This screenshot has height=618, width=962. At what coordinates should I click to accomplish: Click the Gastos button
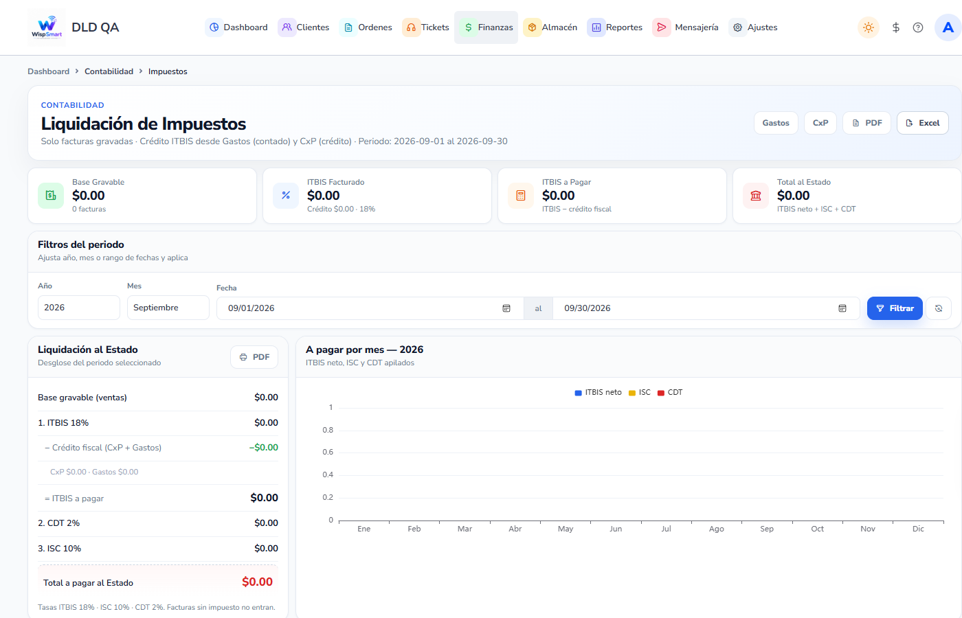776,123
